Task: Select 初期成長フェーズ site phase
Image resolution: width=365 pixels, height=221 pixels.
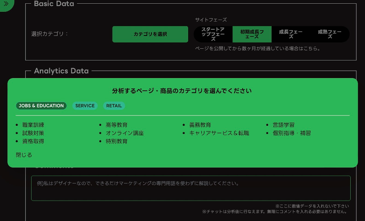Action: 252,34
